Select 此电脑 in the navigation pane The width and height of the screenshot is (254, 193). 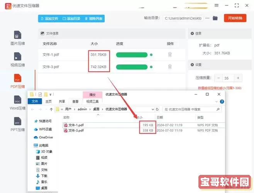coord(41,146)
